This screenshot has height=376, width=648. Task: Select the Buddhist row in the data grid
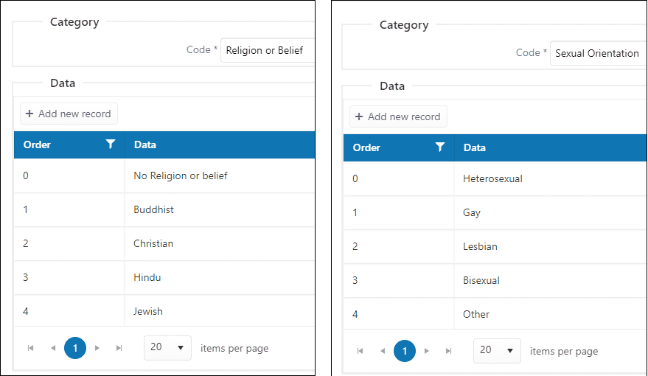pyautogui.click(x=164, y=209)
